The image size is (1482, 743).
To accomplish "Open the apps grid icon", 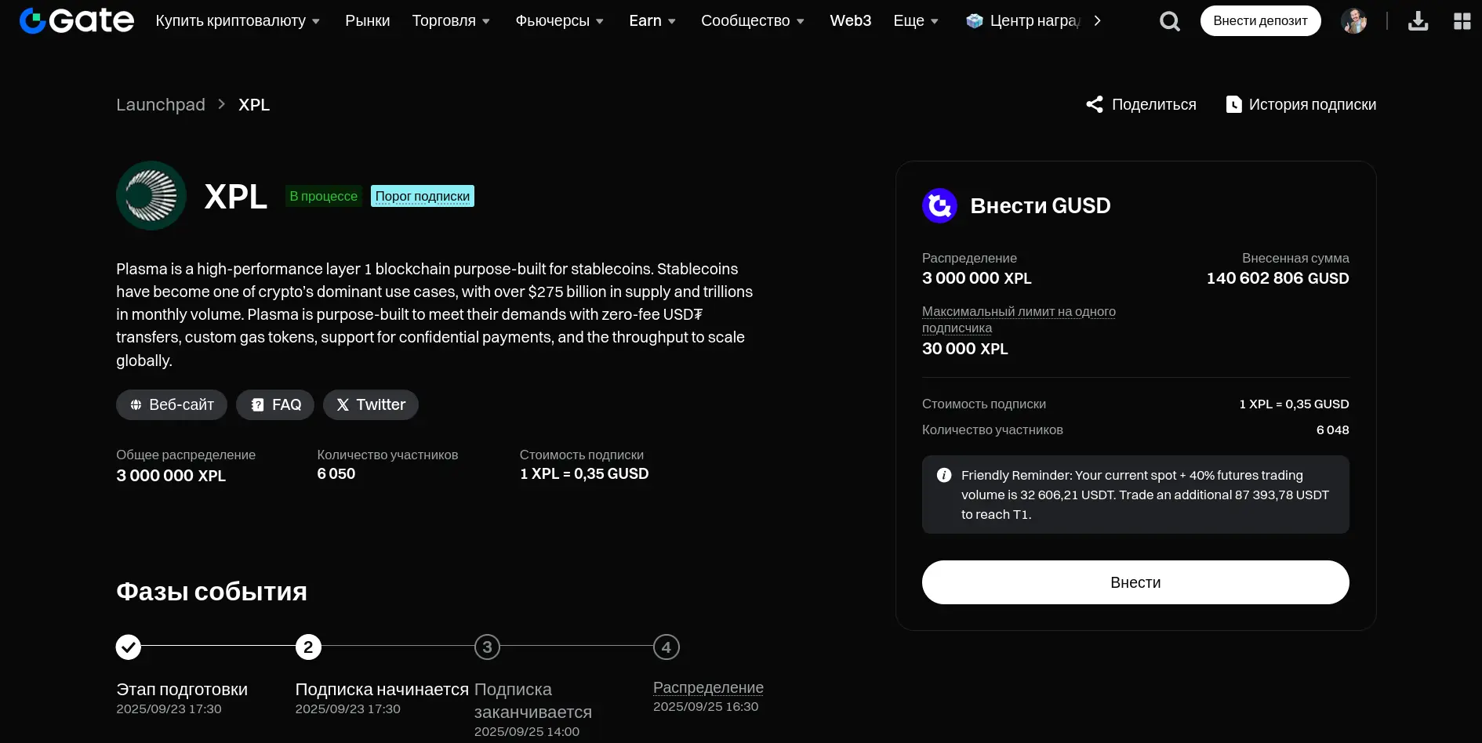I will click(1462, 21).
